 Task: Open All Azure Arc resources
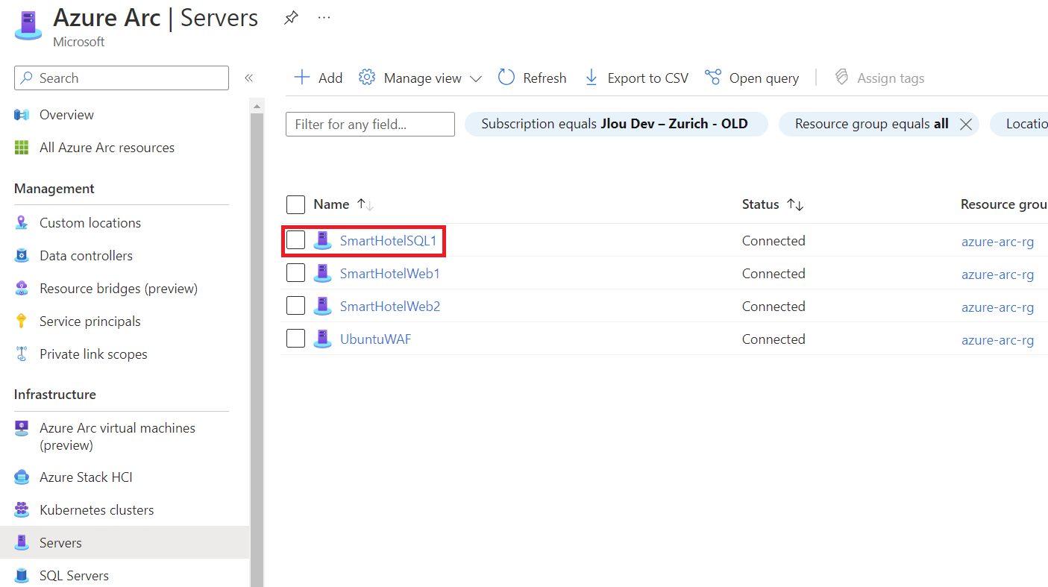pos(107,148)
